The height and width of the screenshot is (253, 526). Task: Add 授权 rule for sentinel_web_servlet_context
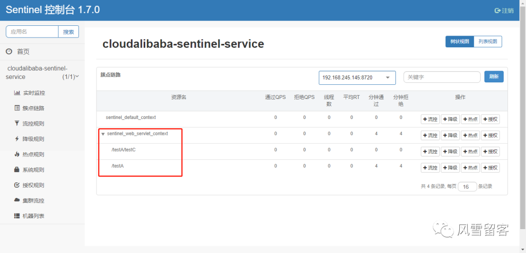(x=490, y=136)
